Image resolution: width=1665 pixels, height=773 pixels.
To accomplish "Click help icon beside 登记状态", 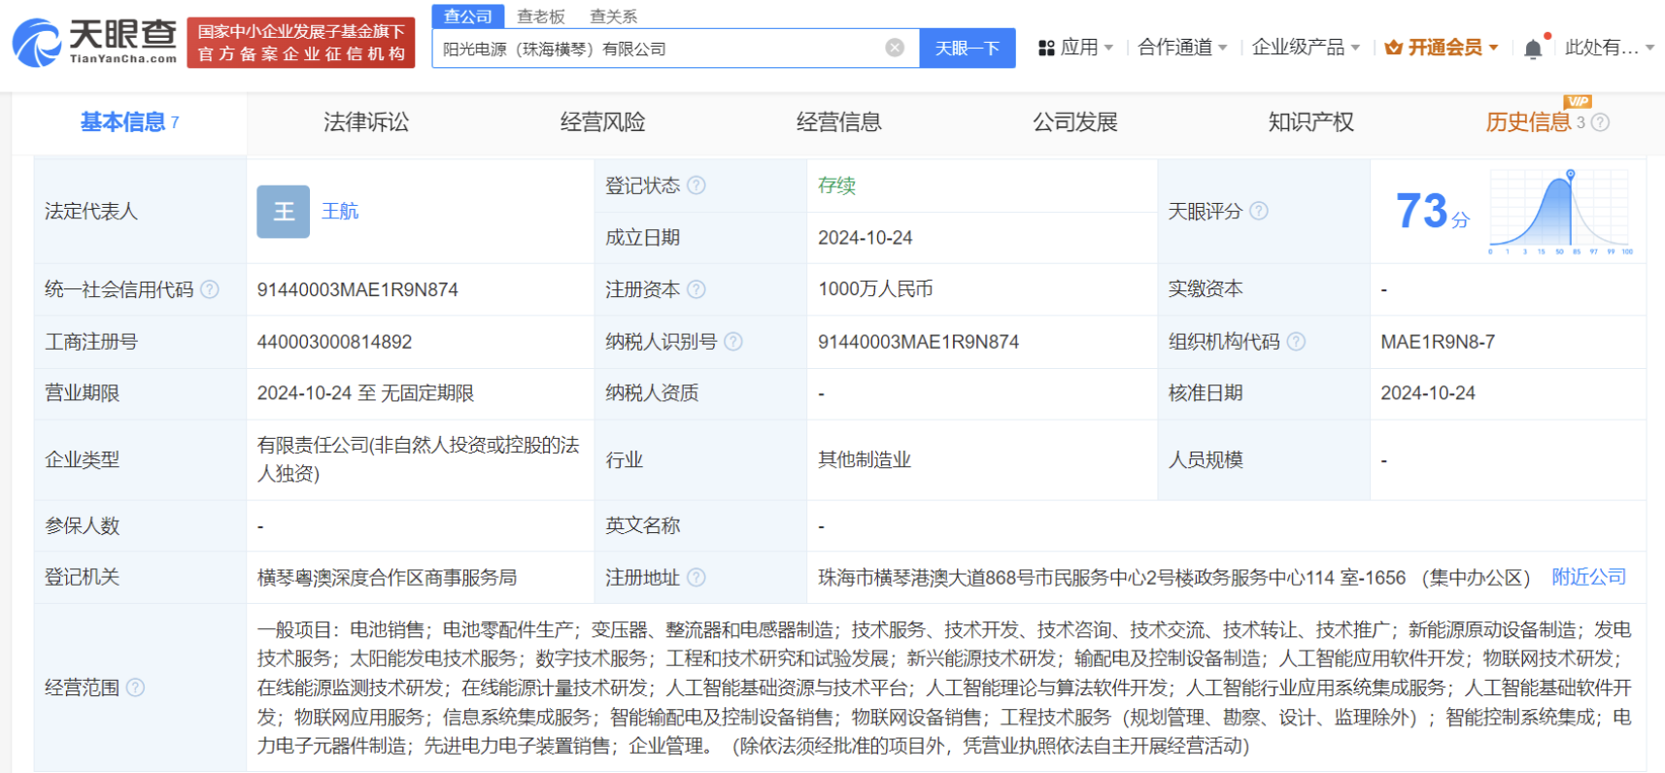I will (x=697, y=185).
